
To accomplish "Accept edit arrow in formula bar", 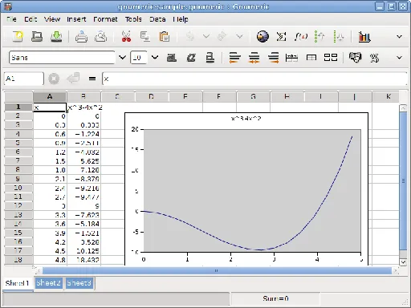I will tap(73, 79).
